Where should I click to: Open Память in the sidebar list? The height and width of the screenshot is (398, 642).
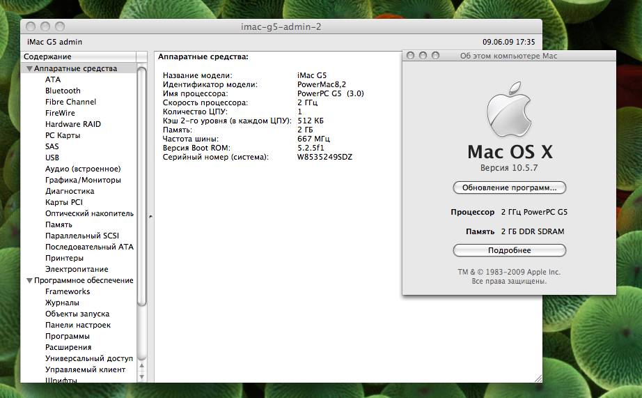58,224
